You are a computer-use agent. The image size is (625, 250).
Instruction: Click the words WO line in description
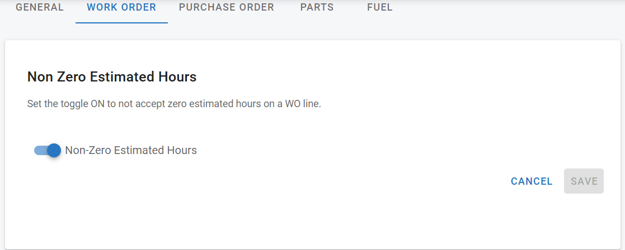(304, 104)
